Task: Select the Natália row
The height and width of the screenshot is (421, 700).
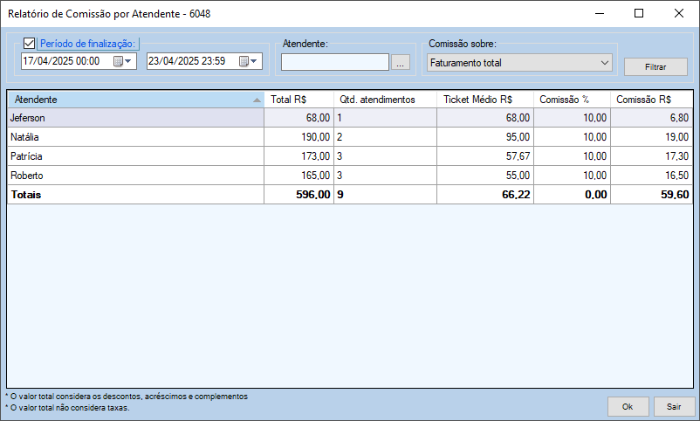Action: (x=135, y=137)
